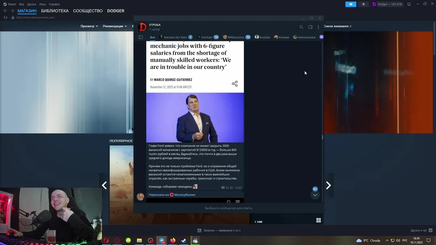Image resolution: width=436 pixels, height=245 pixels.
Task: Open Николашка chat tab
Action: pos(305,37)
